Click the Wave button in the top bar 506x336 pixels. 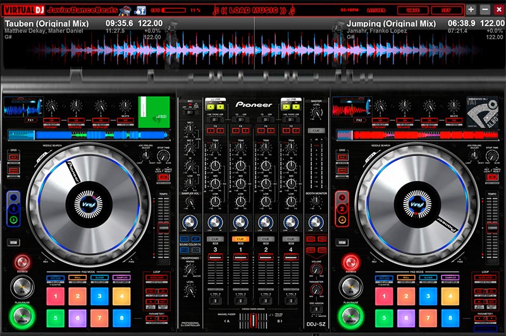pos(413,10)
